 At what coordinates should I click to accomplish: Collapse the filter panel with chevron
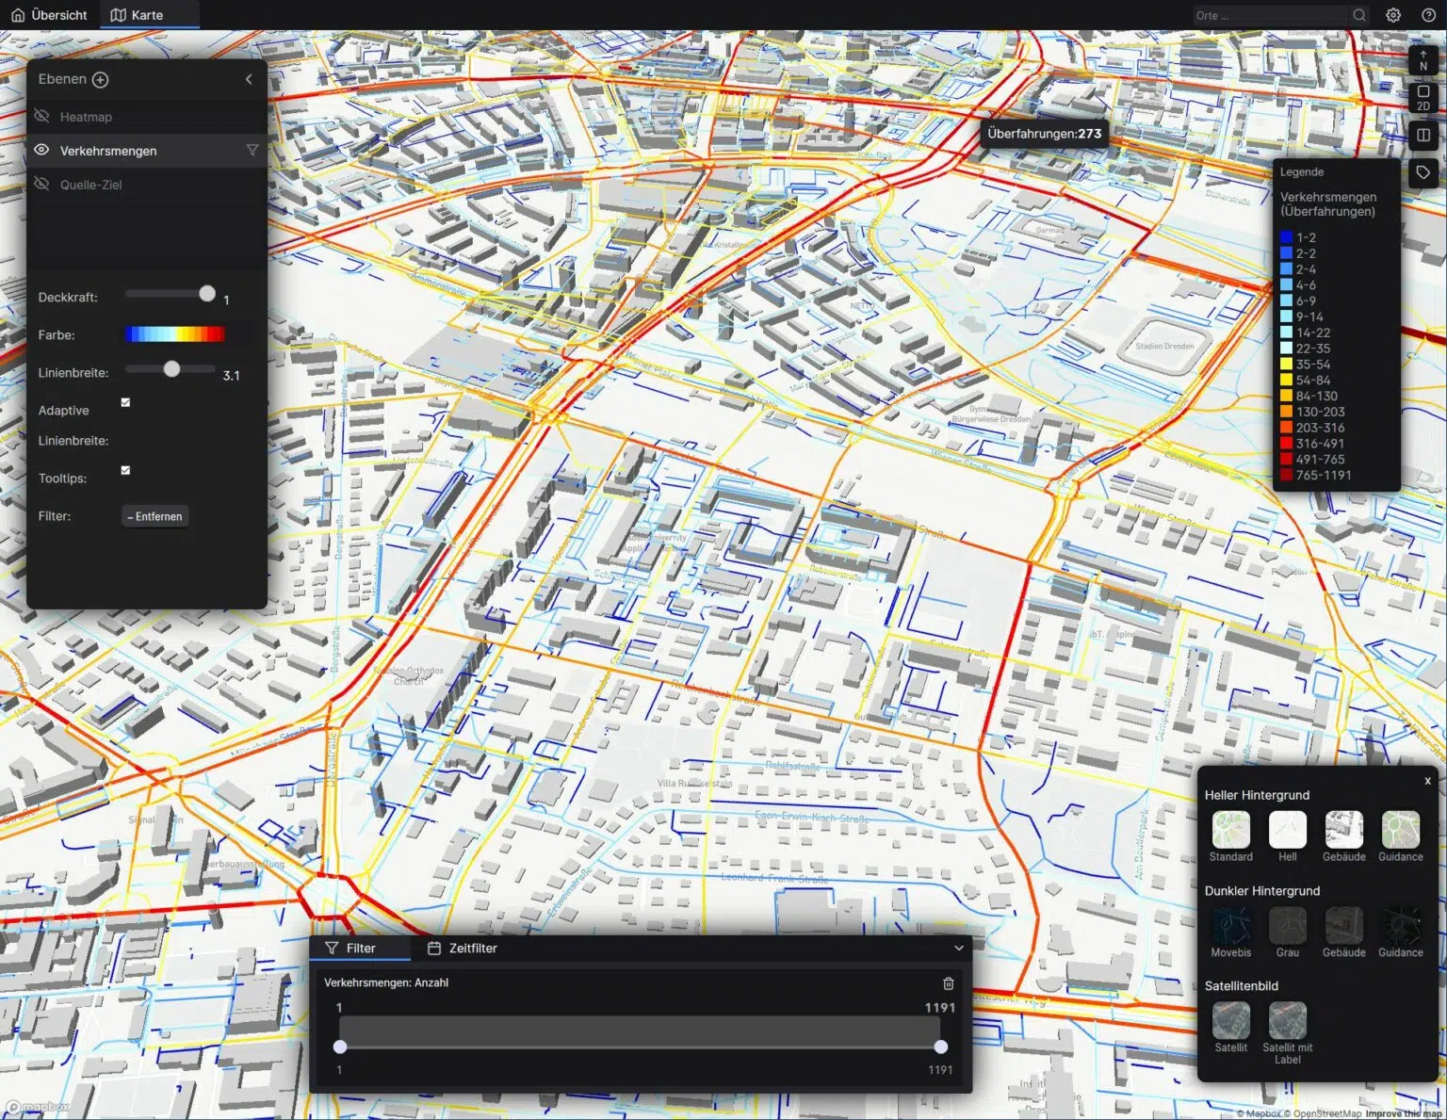pyautogui.click(x=958, y=949)
